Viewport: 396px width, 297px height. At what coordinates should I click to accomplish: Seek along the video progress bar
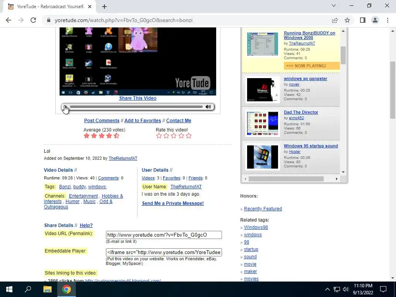tap(137, 107)
